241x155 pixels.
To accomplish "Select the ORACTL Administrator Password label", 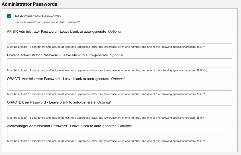I will pyautogui.click(x=58, y=79).
